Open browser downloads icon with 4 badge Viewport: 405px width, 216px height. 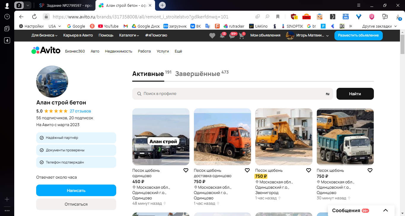(x=398, y=17)
